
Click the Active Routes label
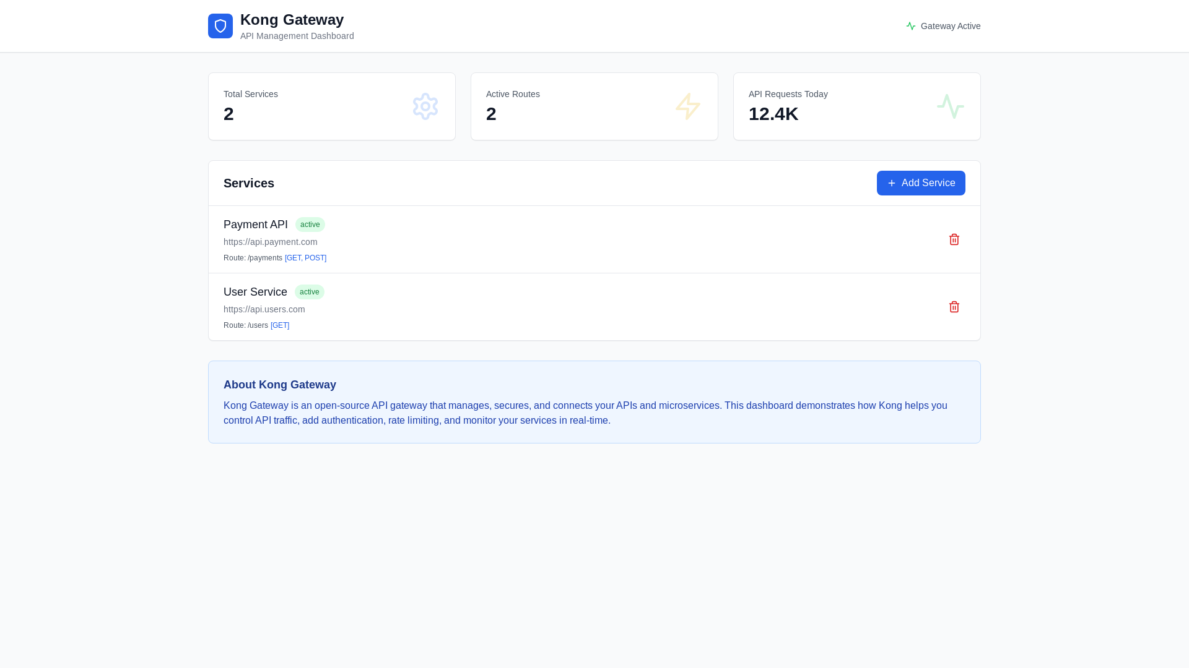[513, 94]
